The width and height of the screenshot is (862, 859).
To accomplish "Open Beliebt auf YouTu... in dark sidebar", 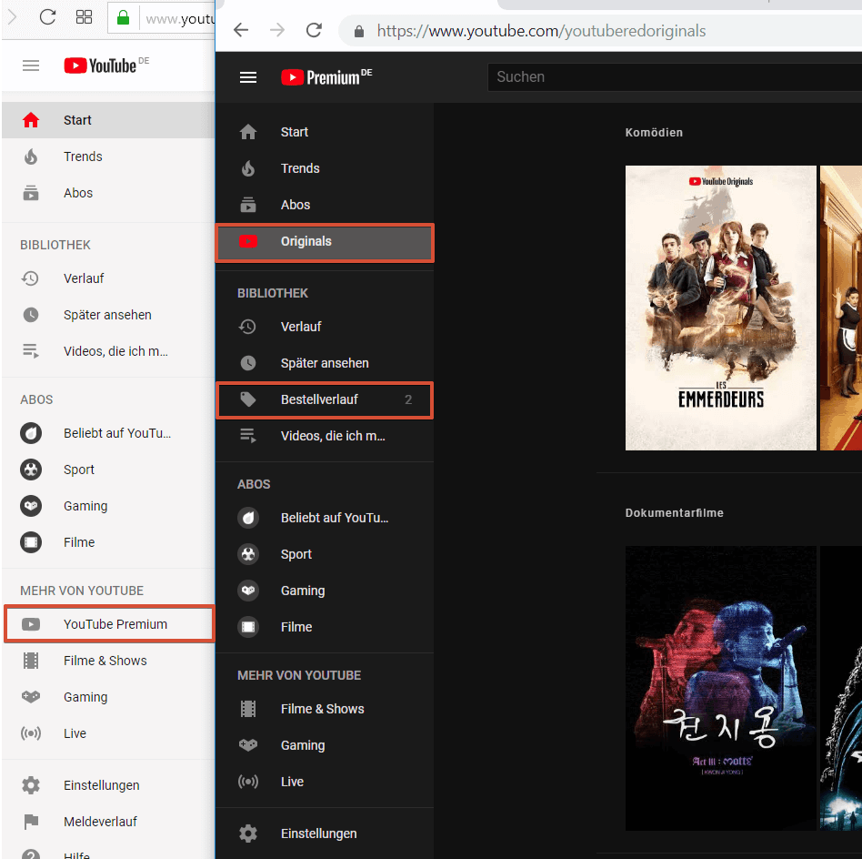I will (x=325, y=518).
